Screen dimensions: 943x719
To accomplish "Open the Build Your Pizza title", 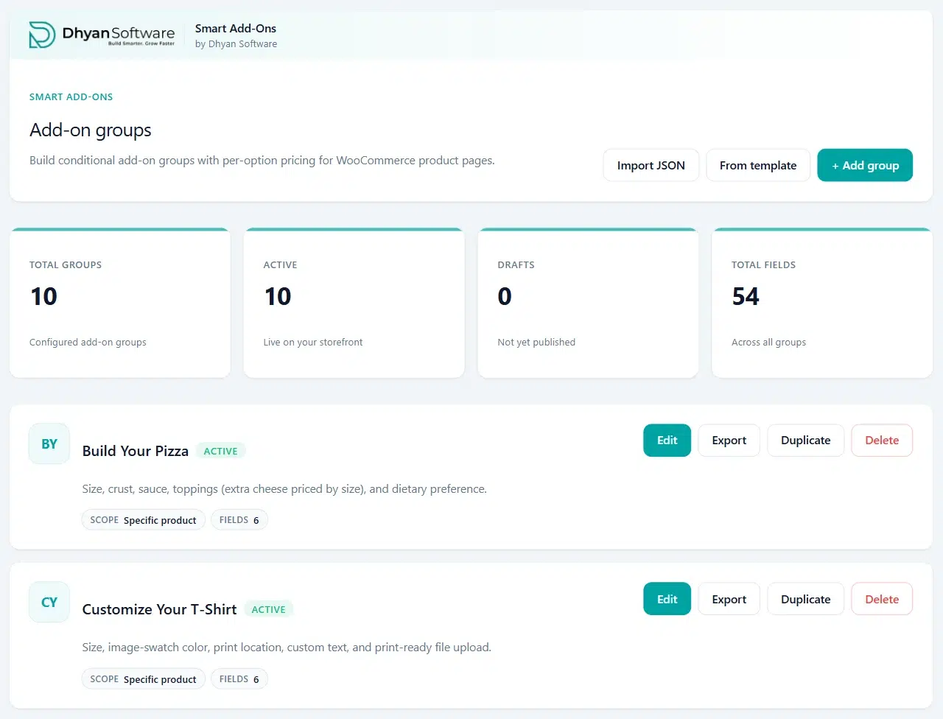I will [x=136, y=451].
